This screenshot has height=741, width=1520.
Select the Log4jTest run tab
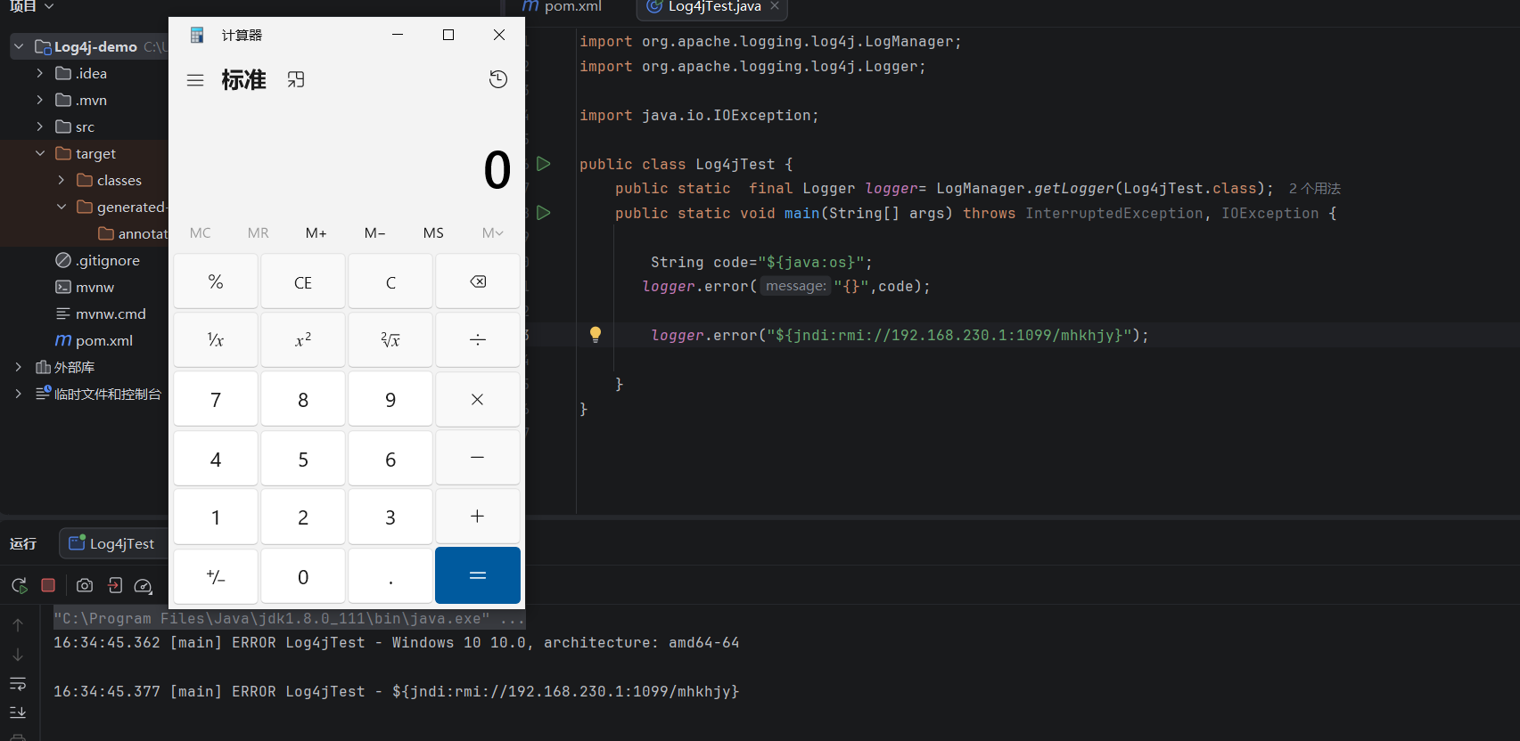coord(112,543)
